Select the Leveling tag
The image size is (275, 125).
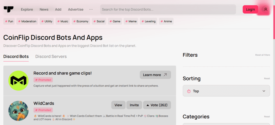[149, 21]
